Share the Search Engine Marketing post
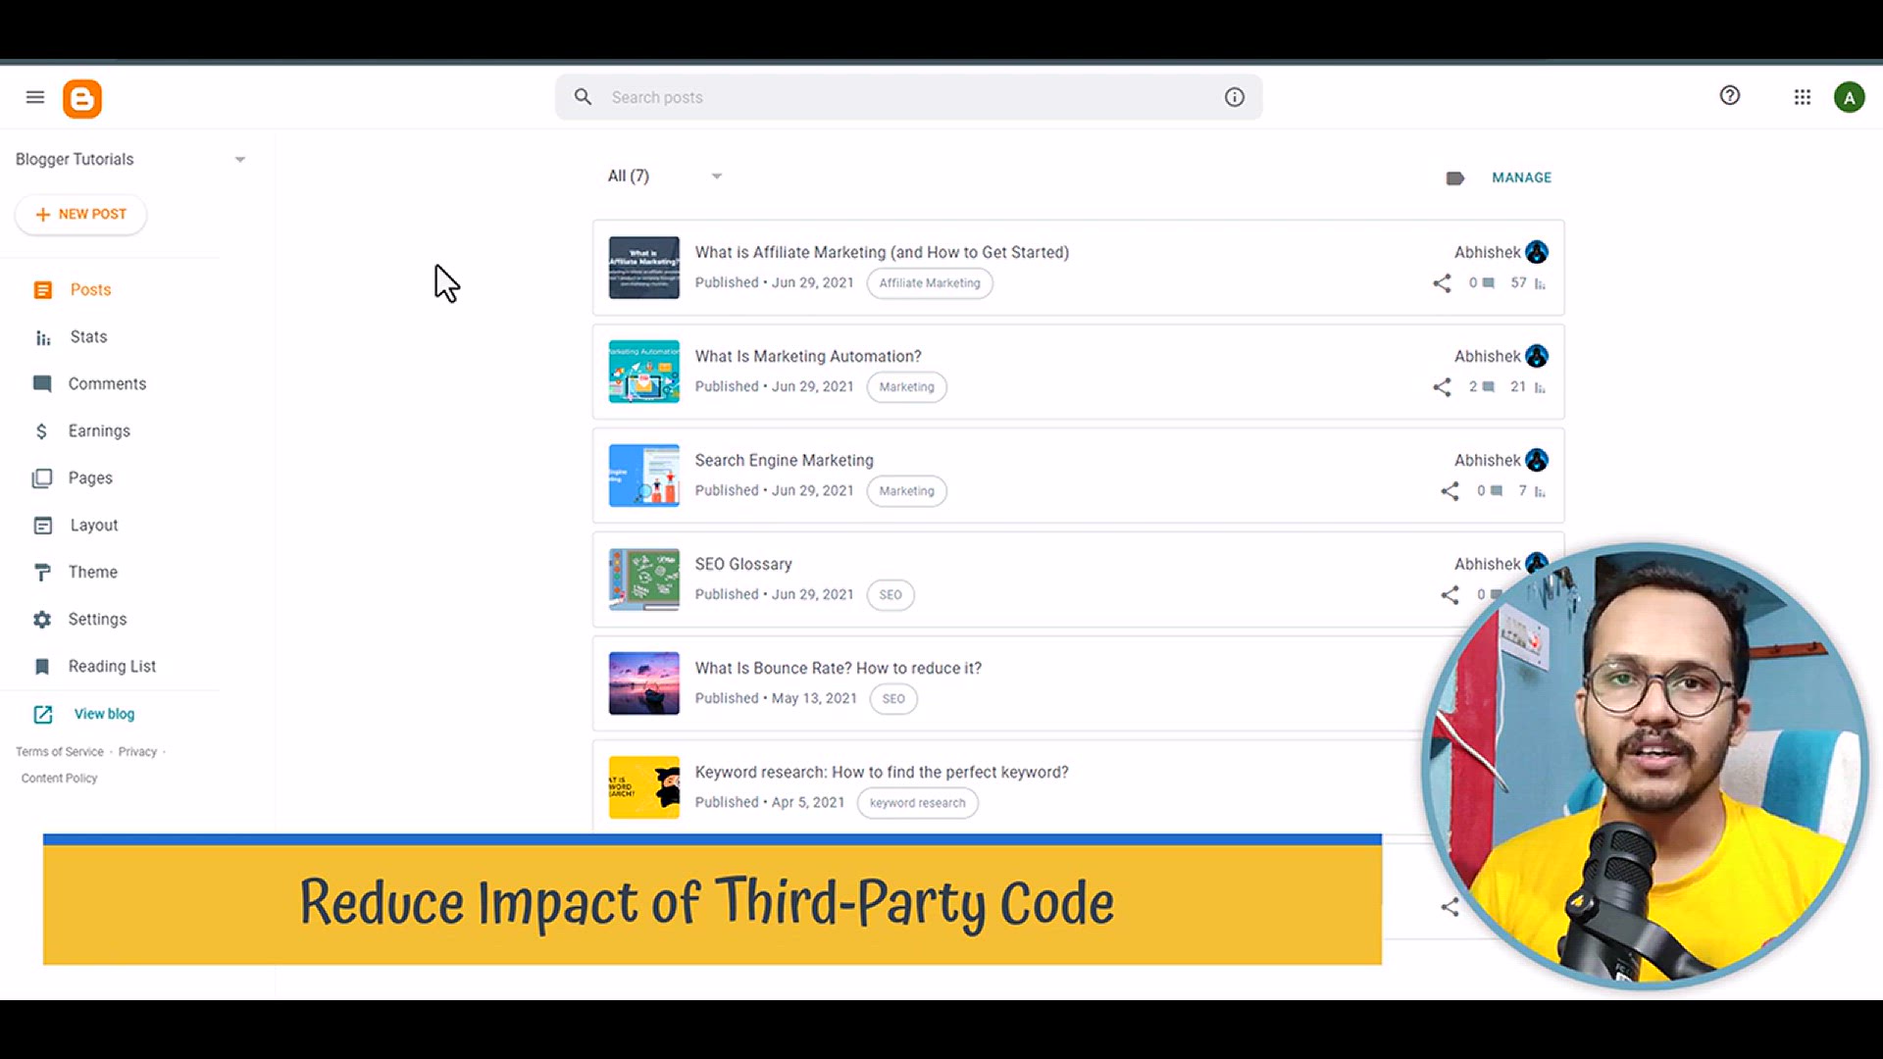 tap(1450, 491)
